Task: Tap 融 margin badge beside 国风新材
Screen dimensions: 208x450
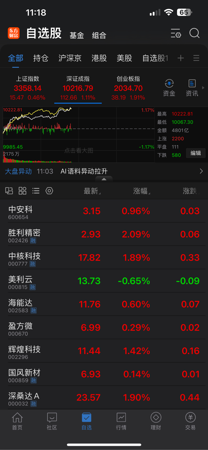Action: pos(33,380)
